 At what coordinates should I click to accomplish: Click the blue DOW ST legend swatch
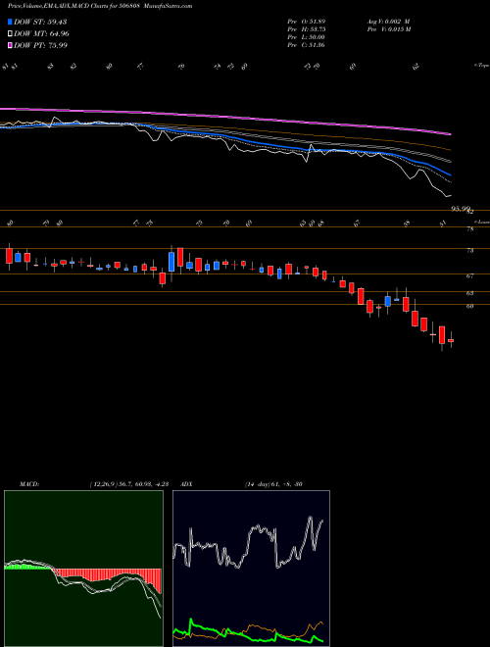[10, 22]
